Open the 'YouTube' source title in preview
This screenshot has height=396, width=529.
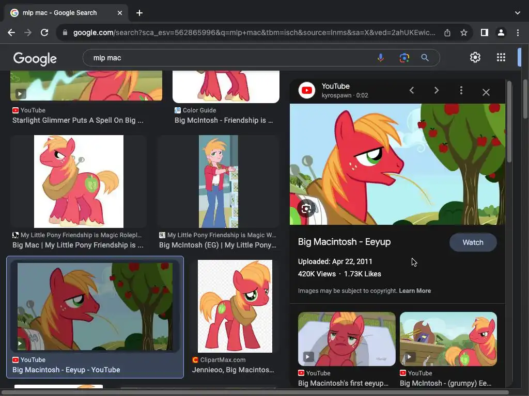click(335, 86)
